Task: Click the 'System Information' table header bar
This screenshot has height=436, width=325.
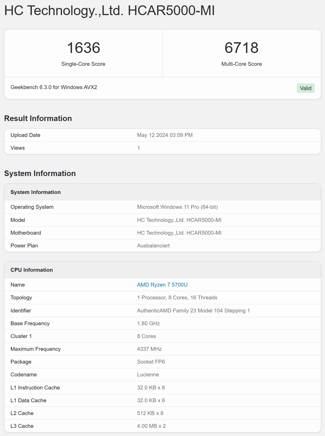Action: (x=163, y=192)
